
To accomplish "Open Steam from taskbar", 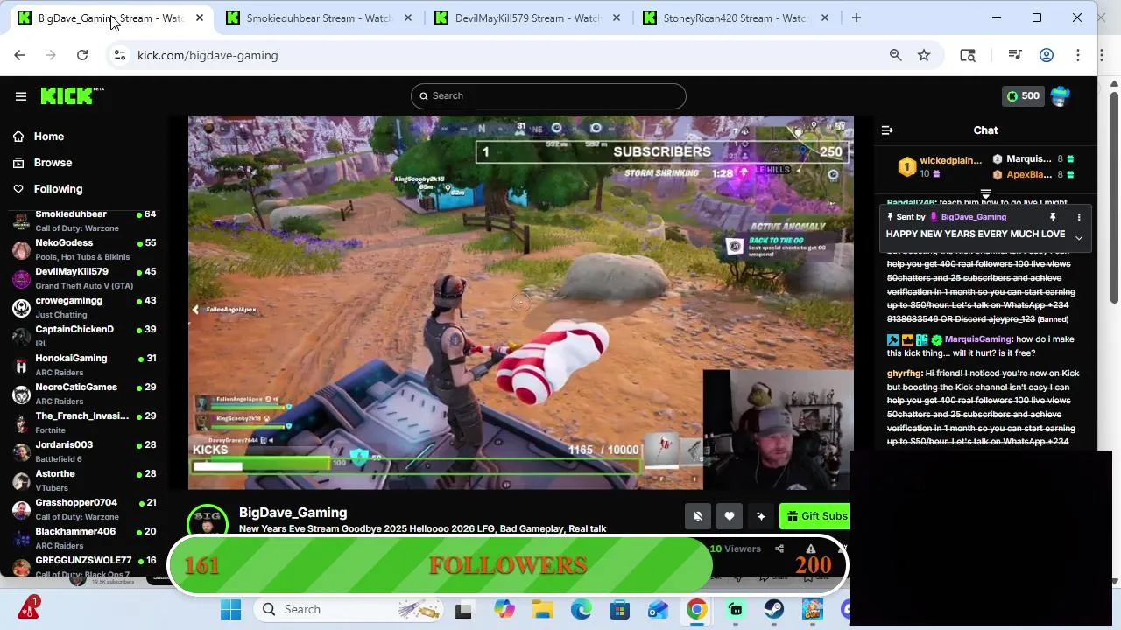I will coord(774,610).
